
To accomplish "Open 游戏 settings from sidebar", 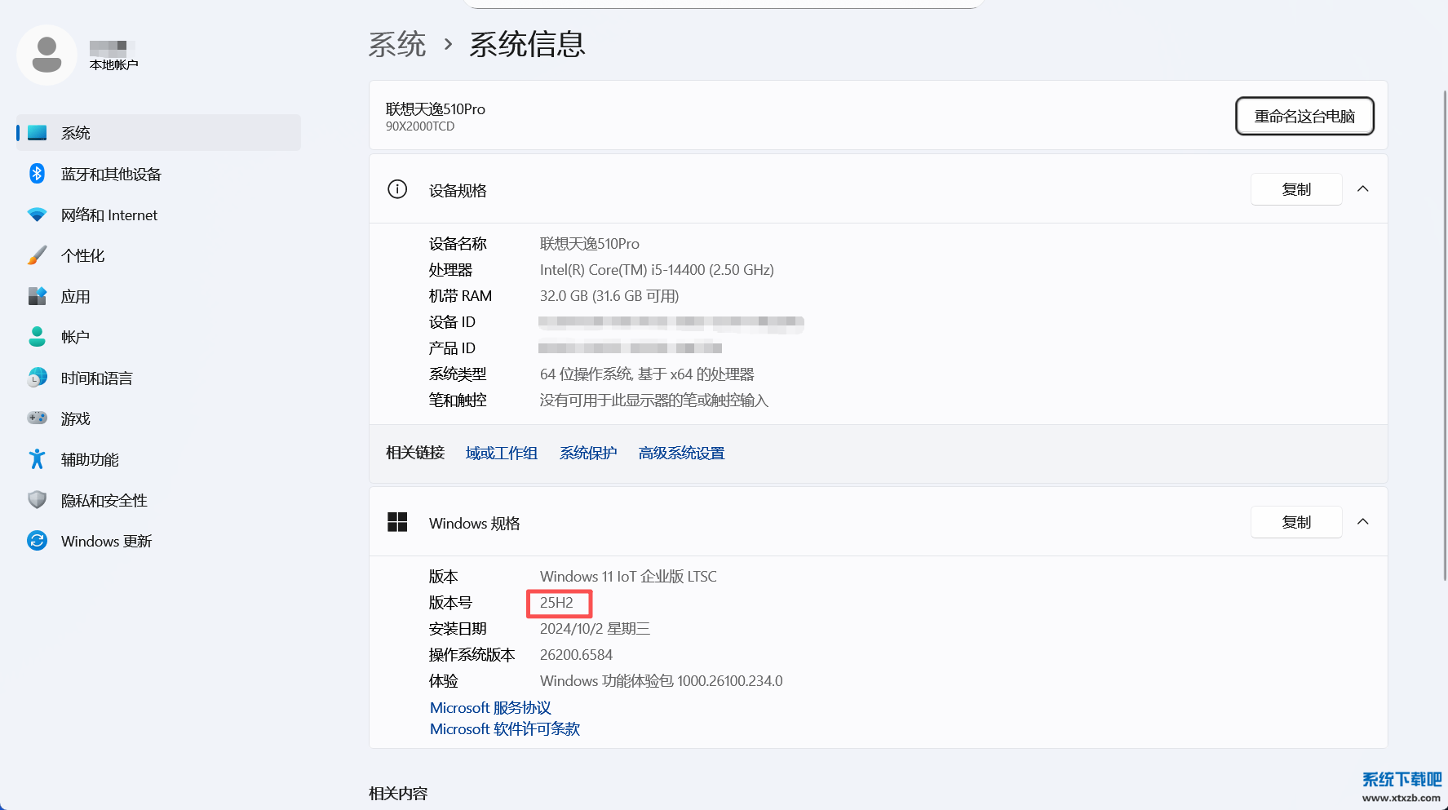I will [75, 418].
